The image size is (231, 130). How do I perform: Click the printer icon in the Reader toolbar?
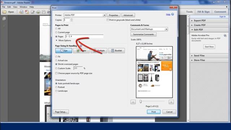[49, 12]
